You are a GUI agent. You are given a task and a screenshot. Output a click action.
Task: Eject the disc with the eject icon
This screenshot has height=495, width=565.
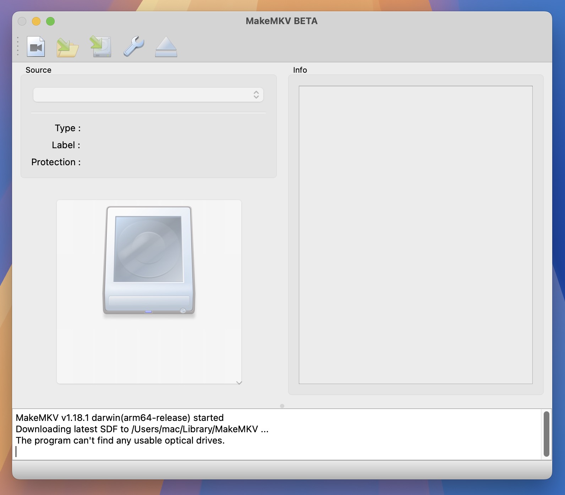(x=166, y=47)
